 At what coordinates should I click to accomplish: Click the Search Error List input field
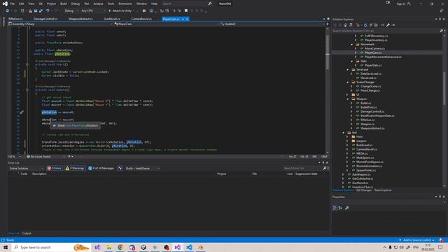(304, 168)
